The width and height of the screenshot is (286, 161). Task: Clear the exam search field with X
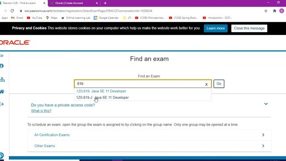point(206,85)
